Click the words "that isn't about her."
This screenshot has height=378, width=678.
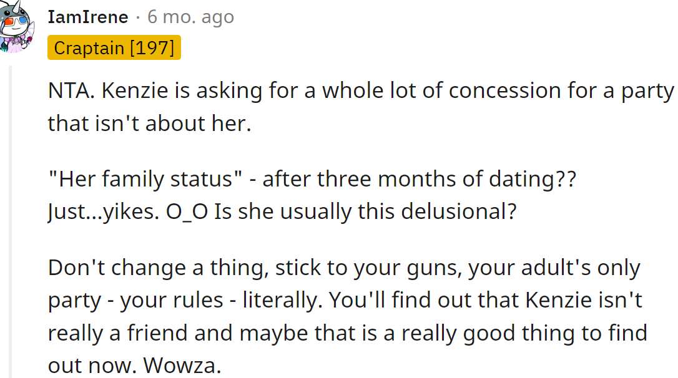[149, 124]
